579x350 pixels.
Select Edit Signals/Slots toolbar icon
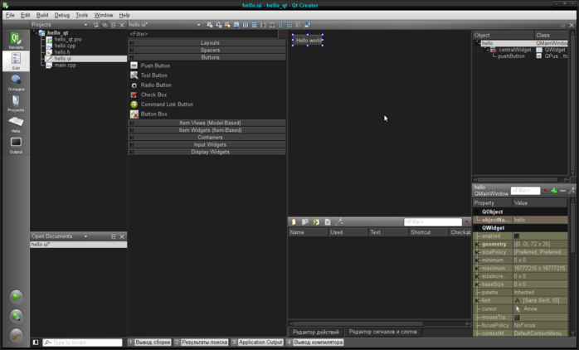(x=219, y=25)
